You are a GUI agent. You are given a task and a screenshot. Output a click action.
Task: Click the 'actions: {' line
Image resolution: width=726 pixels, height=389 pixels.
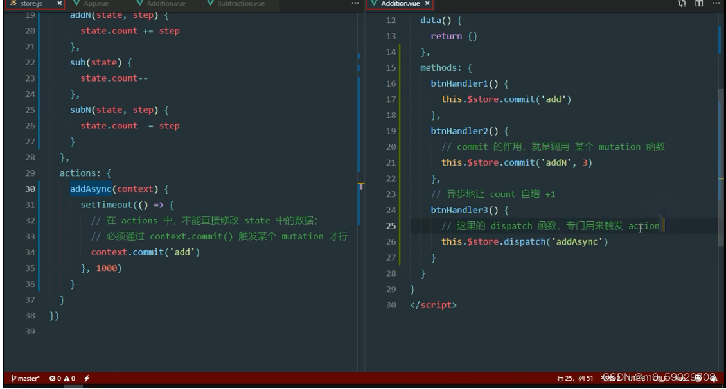85,173
